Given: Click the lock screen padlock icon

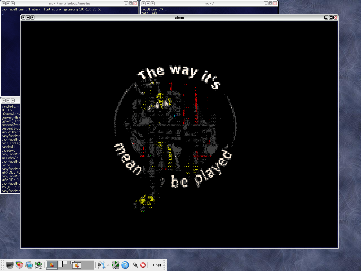Looking at the screenshot, I should pos(136,265).
